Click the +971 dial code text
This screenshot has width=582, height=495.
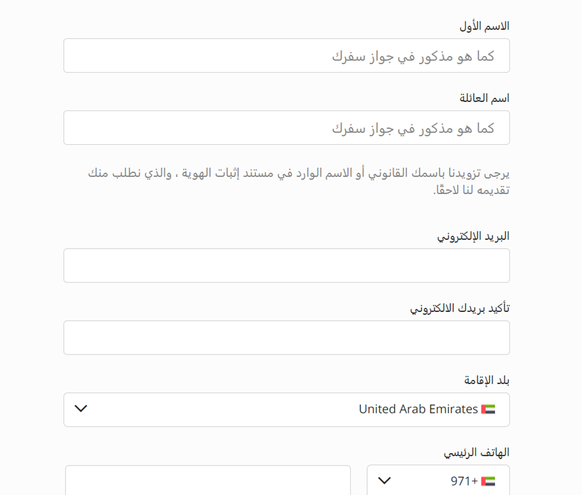464,481
